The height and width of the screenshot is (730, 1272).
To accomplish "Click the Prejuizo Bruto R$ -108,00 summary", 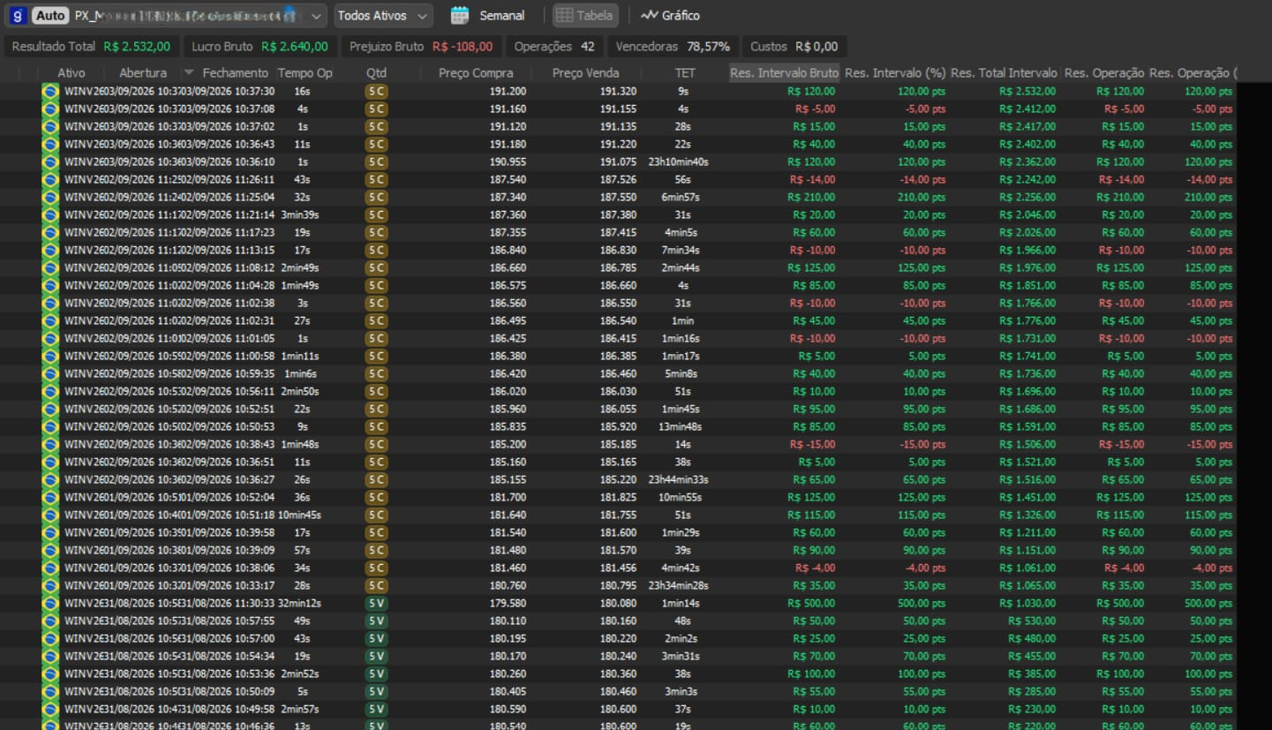I will pyautogui.click(x=421, y=46).
